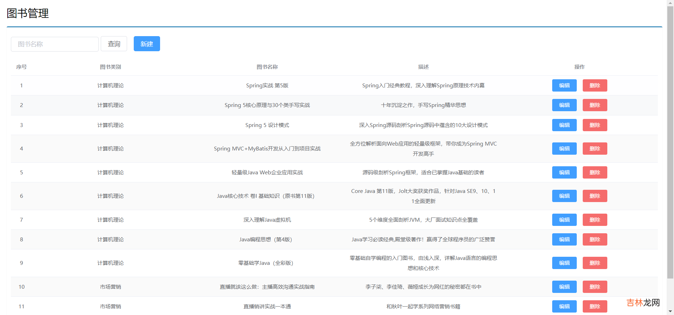
Task: Select book title Spring实战 第5版
Action: pos(267,86)
